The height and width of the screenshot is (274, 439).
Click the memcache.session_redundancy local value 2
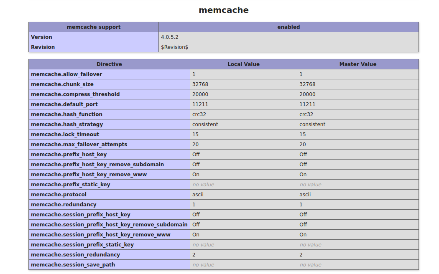point(194,255)
